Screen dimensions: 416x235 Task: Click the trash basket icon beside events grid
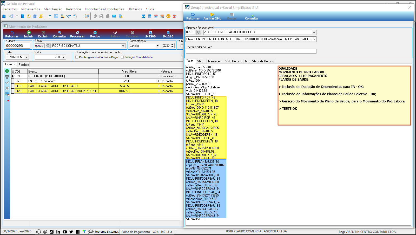tap(7, 77)
